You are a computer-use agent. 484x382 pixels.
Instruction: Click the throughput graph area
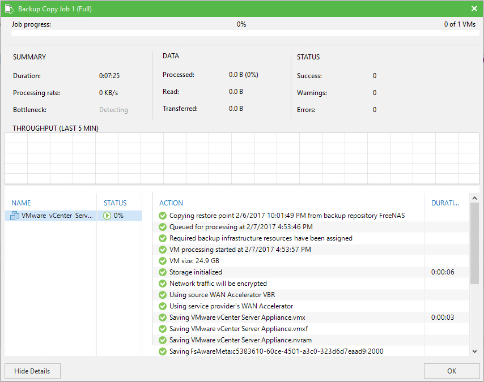pyautogui.click(x=242, y=158)
